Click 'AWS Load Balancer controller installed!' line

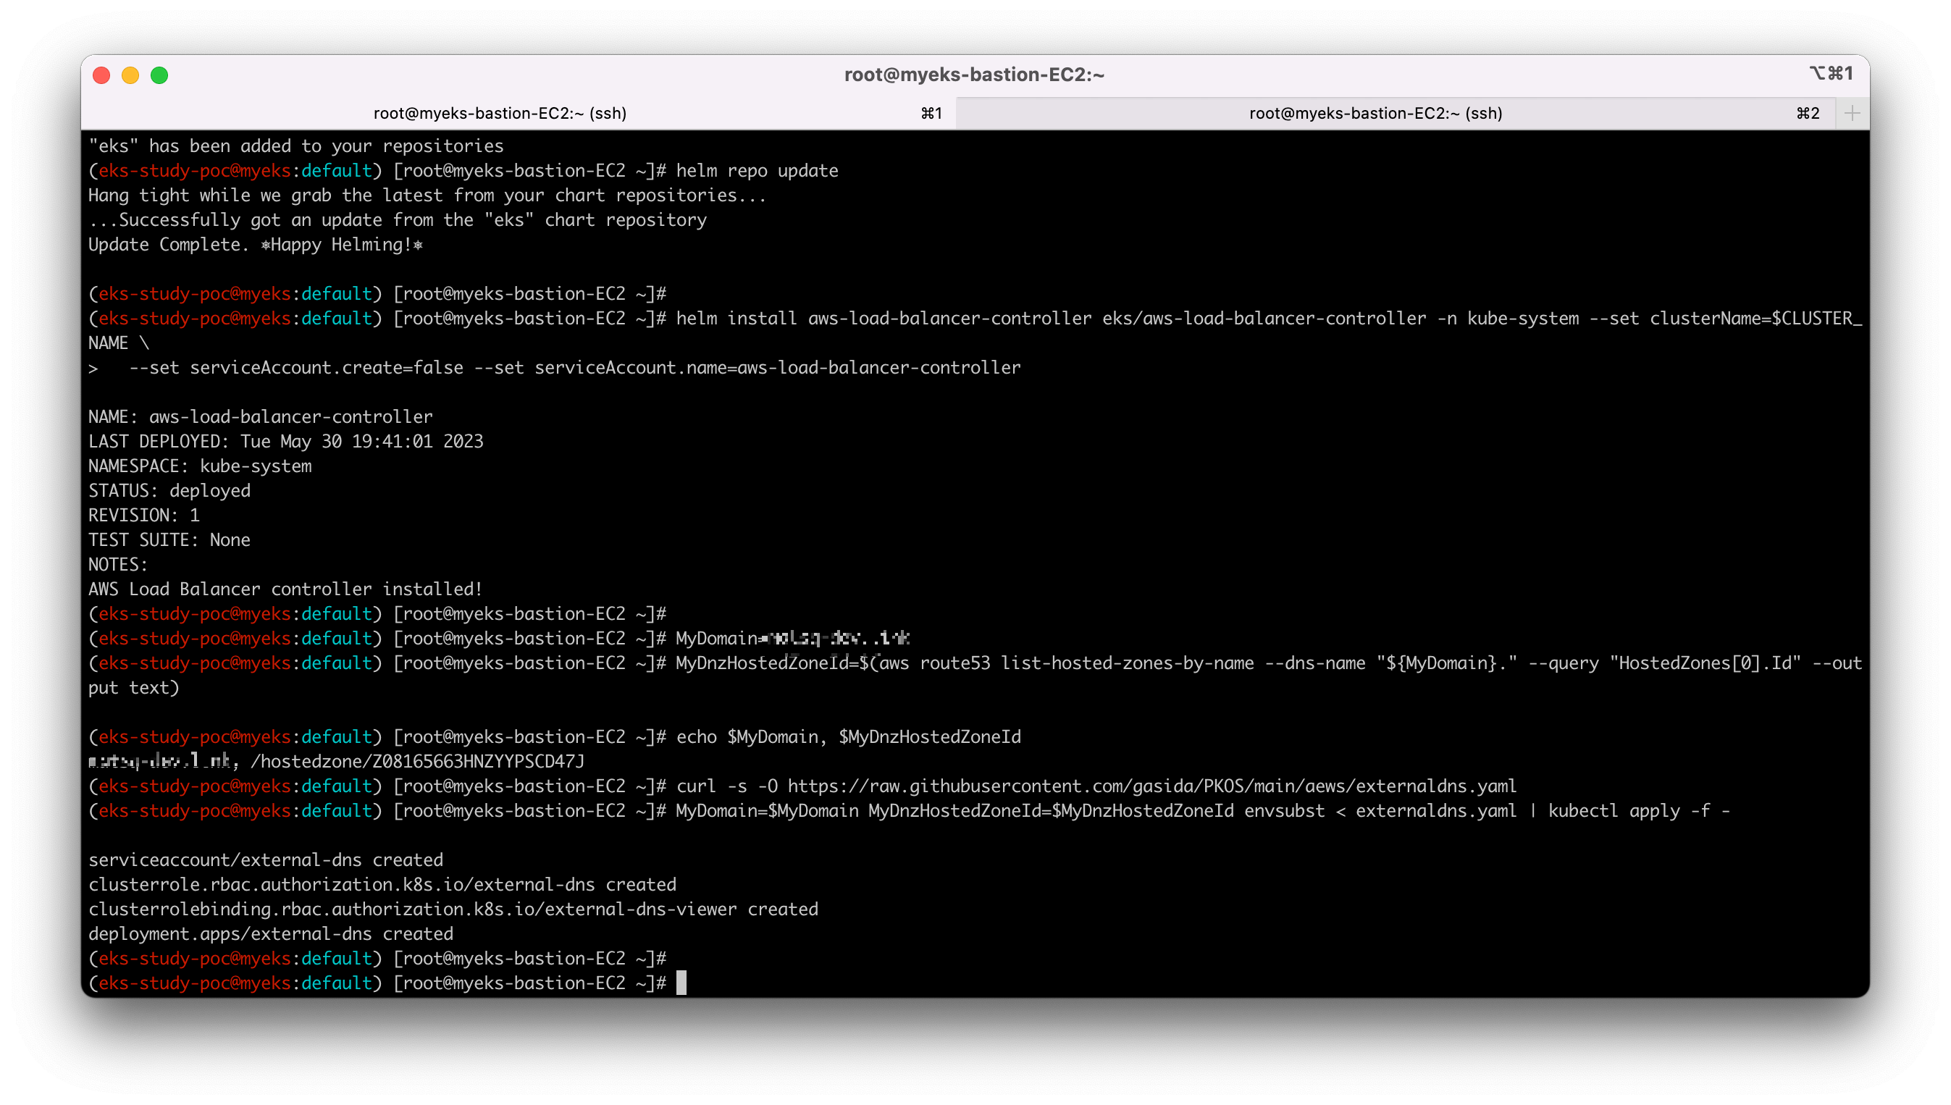(x=285, y=589)
